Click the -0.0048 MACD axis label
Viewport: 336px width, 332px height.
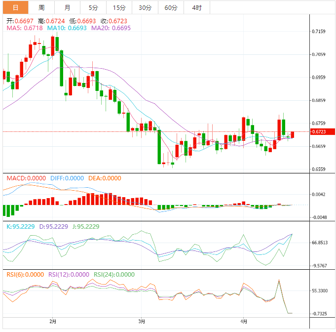[319, 217]
